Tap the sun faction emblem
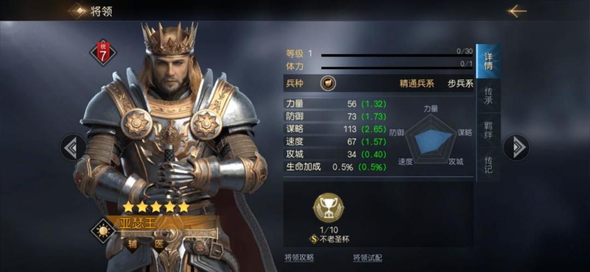 [x=103, y=230]
